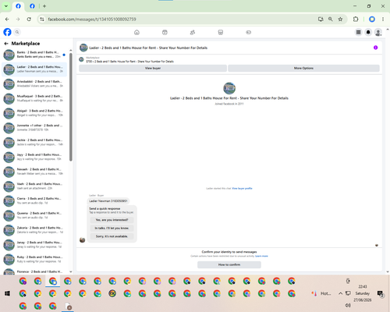Viewport: 390px width, 312px height.
Task: Click the large listing avatar in chat center
Action: [x=229, y=88]
